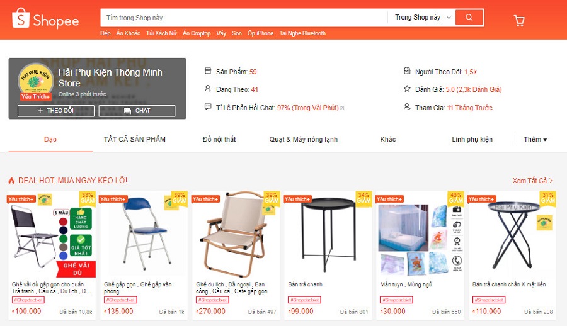Expand the Thêm category menu
Screen dimensions: 567x326
[535, 140]
